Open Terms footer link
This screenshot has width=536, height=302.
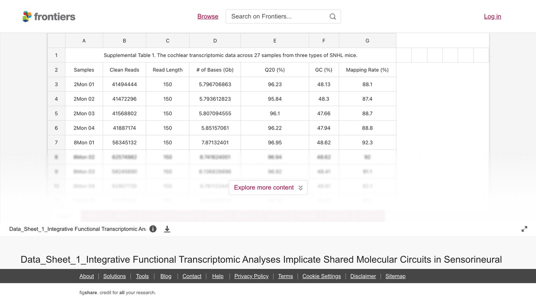click(286, 276)
